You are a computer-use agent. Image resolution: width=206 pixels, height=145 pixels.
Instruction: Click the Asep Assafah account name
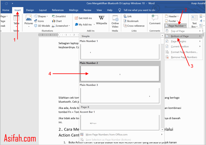point(198,4)
